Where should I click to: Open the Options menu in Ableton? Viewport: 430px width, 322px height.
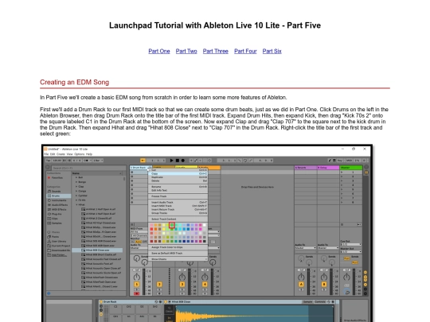[x=80, y=154]
